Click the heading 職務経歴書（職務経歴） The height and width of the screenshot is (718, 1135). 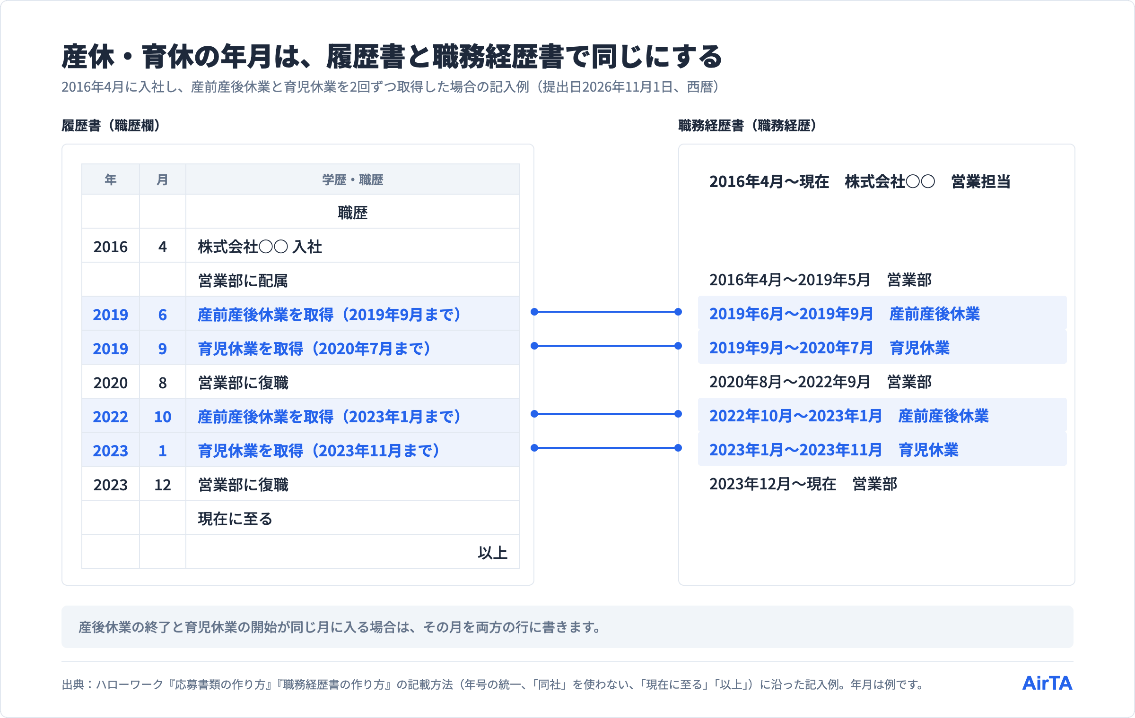click(748, 126)
